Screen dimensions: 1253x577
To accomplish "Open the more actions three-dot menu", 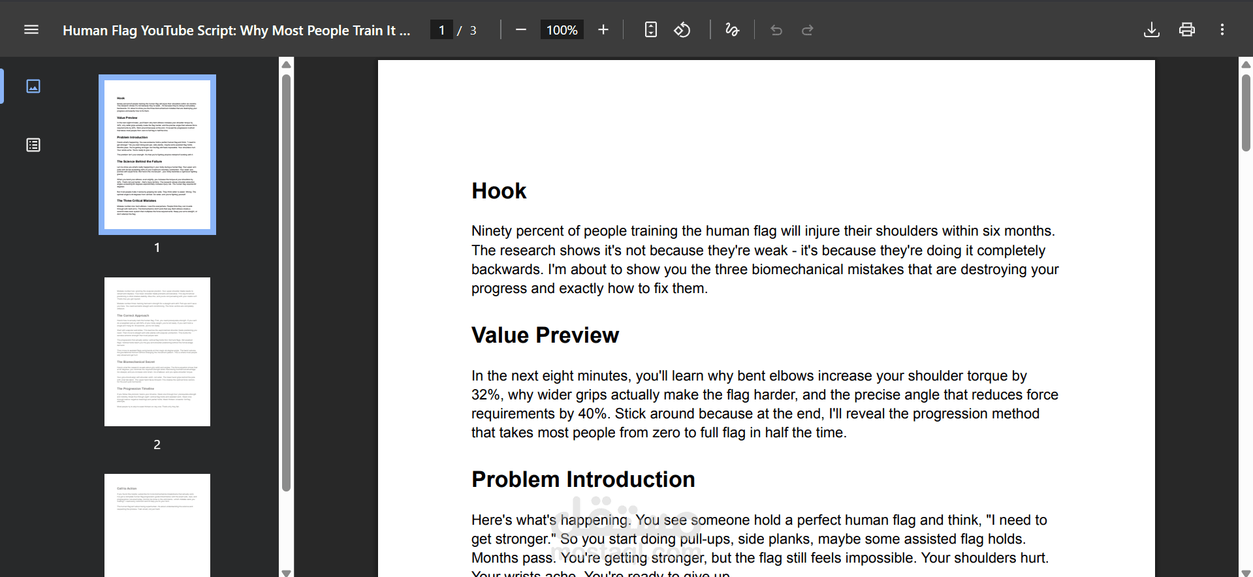I will [1222, 30].
